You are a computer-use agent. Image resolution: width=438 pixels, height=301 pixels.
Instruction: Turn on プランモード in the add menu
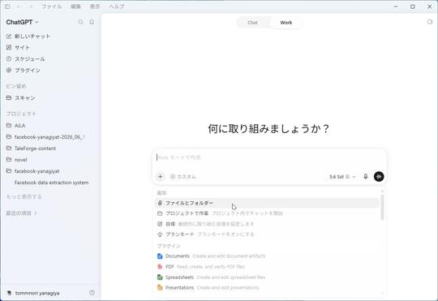coord(267,234)
